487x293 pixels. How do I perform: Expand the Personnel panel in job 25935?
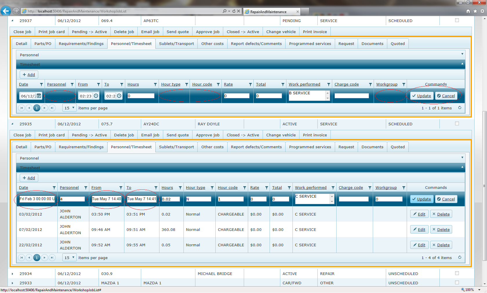tap(462, 158)
